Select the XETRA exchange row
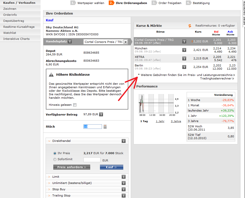Image resolution: width=245 pixels, height=198 pixels. [x=186, y=58]
